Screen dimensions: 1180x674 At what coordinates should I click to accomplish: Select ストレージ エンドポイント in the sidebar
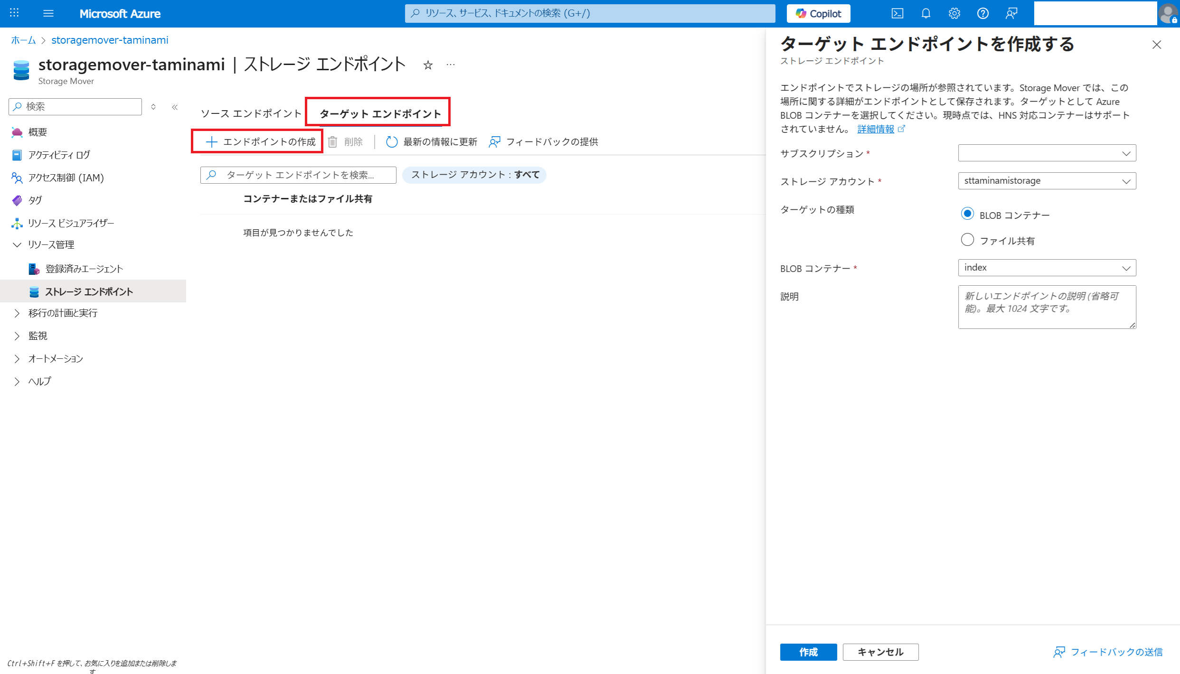click(93, 291)
